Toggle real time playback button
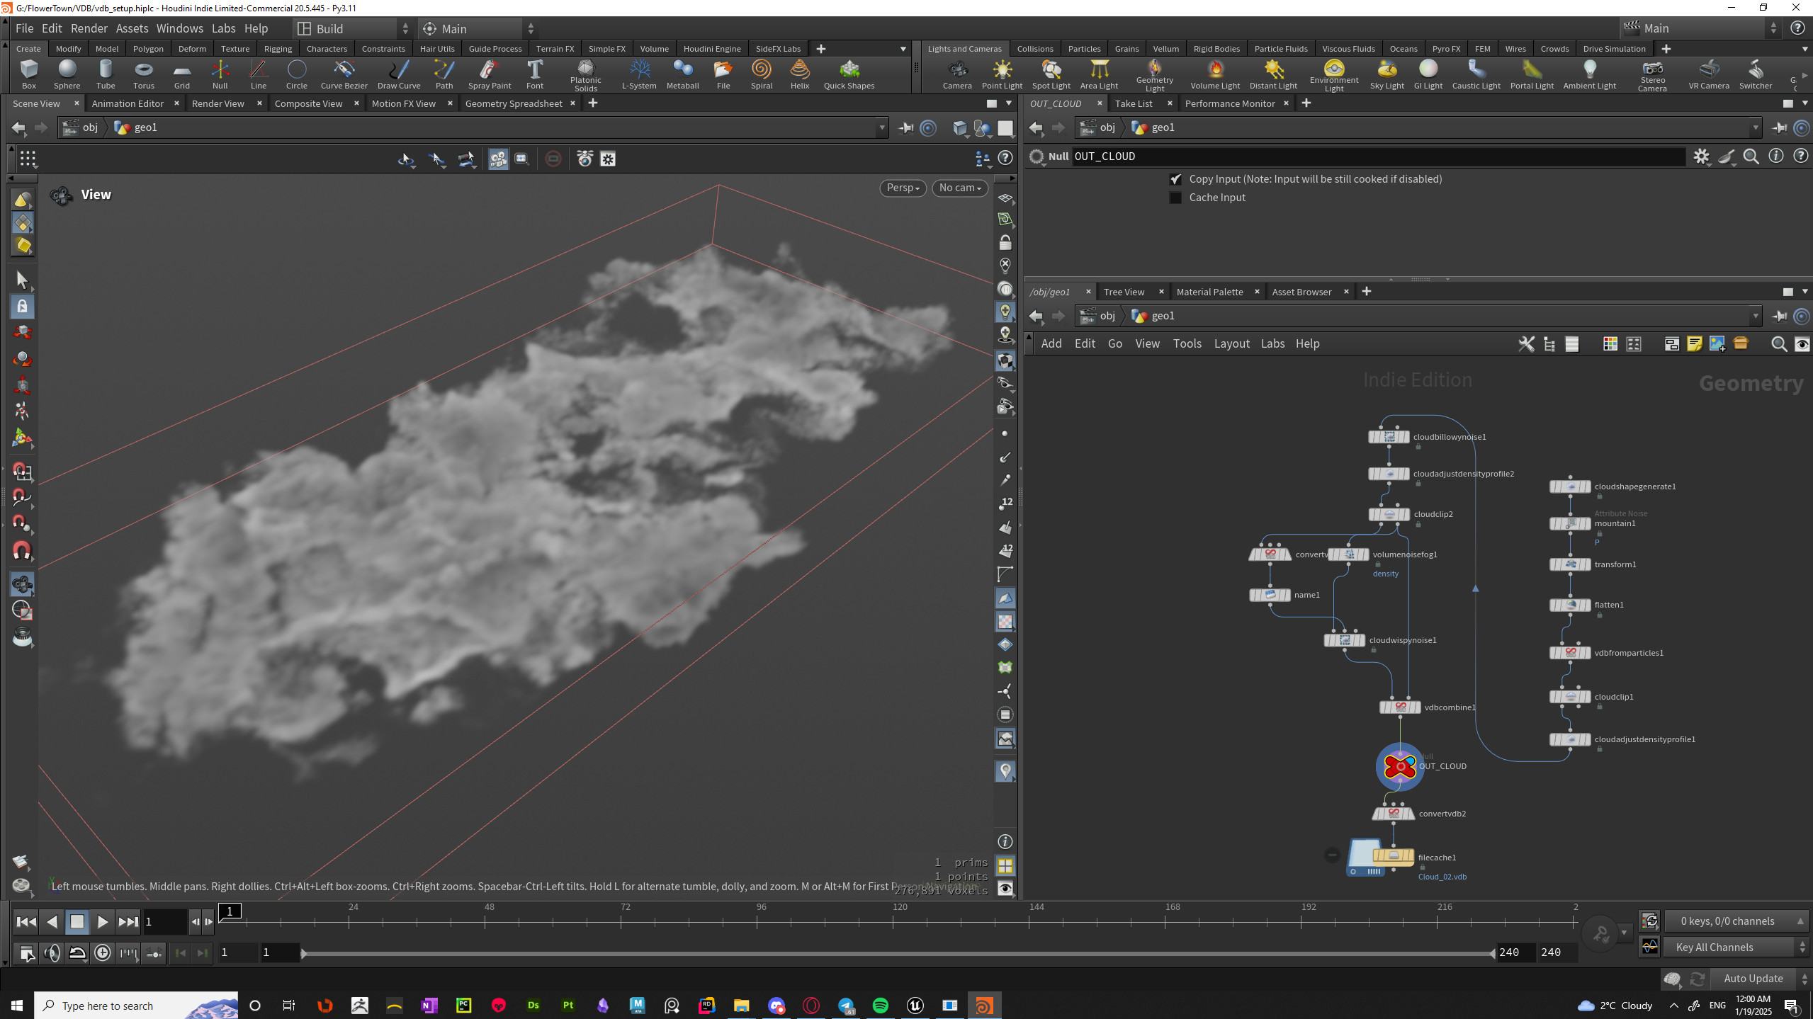Screen dimensions: 1813x1019 click(103, 953)
